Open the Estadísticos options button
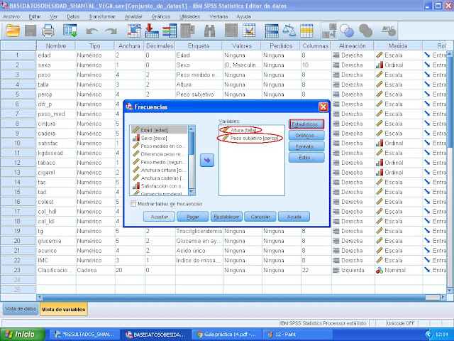454x341 pixels. (306, 124)
